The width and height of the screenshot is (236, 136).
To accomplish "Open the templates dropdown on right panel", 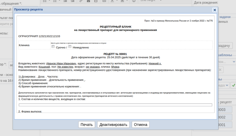I will tap(226, 62).
